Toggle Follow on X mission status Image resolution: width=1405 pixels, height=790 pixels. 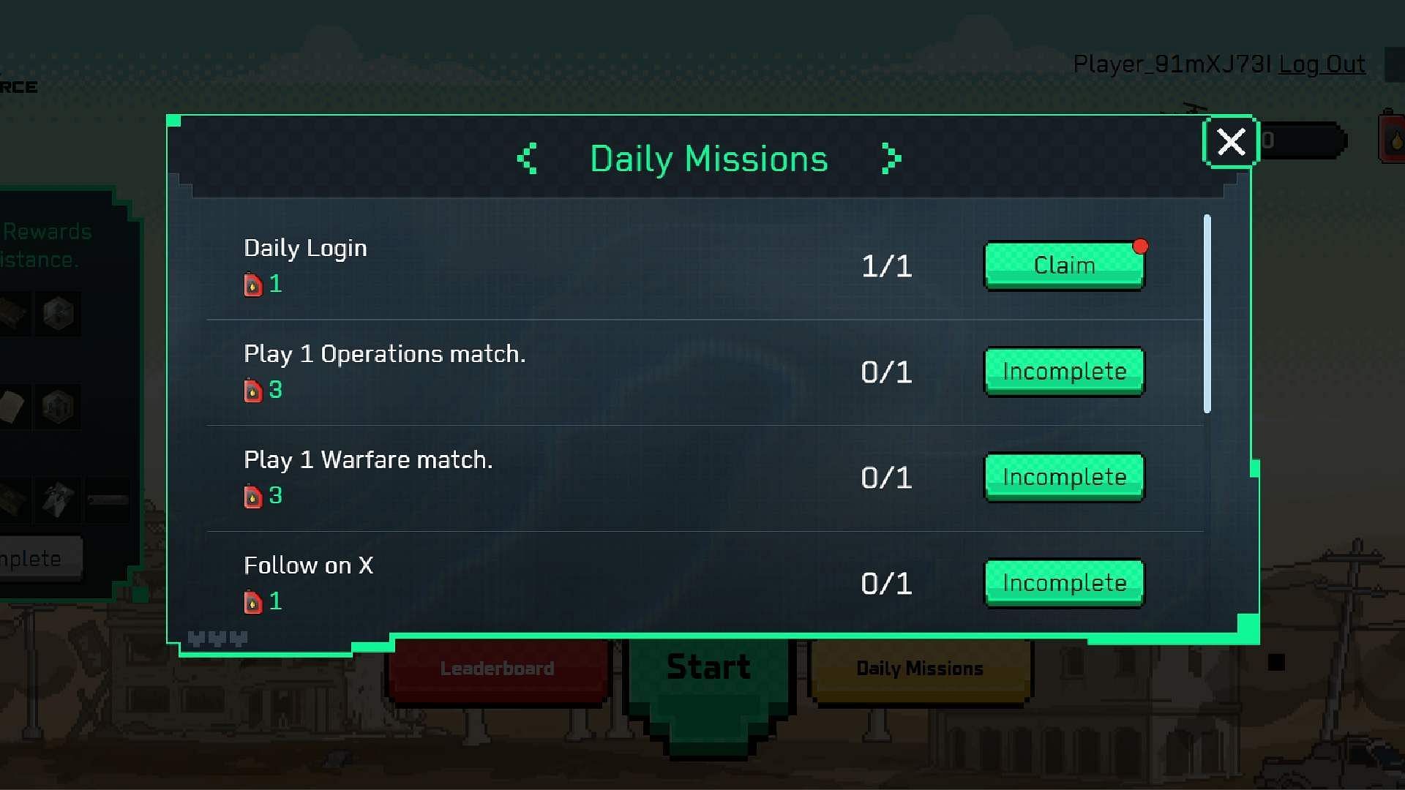tap(1063, 582)
